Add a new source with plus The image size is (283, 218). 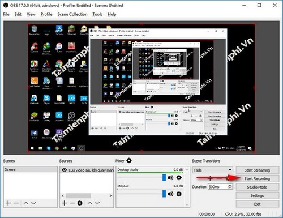[x=65, y=203]
